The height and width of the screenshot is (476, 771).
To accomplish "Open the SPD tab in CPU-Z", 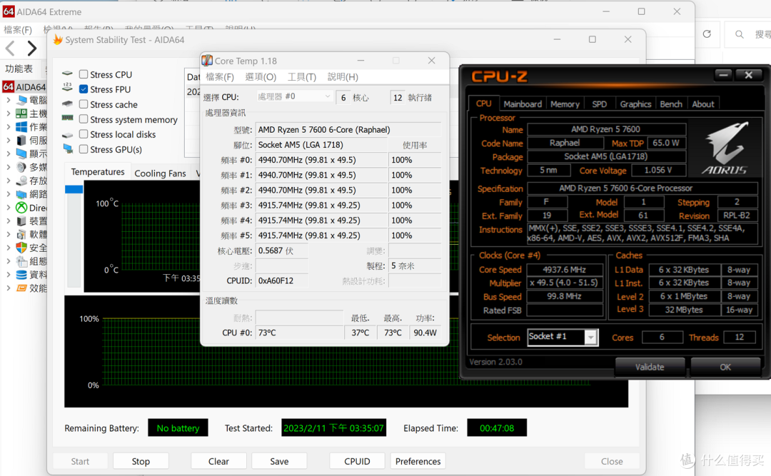I will click(x=600, y=103).
